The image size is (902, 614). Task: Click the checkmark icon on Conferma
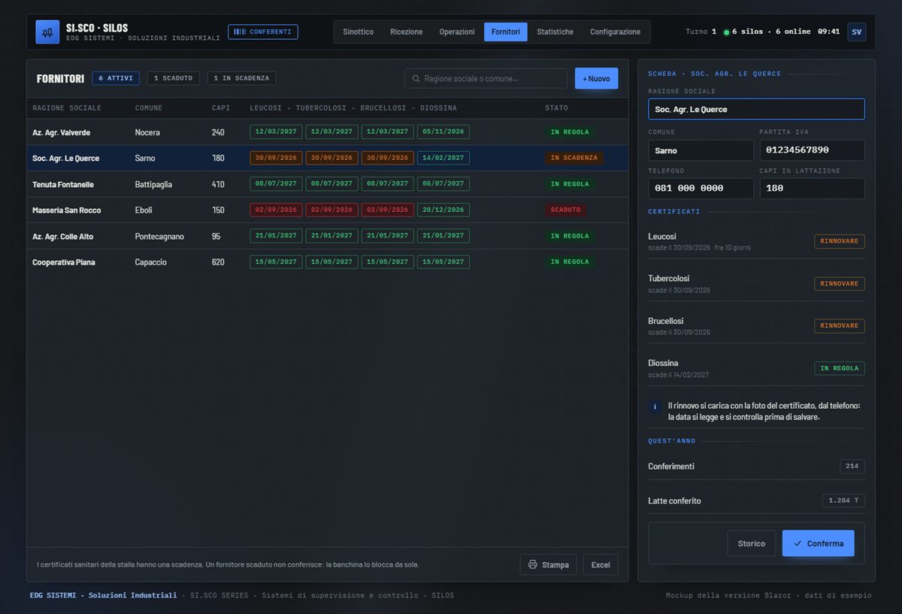tap(798, 543)
